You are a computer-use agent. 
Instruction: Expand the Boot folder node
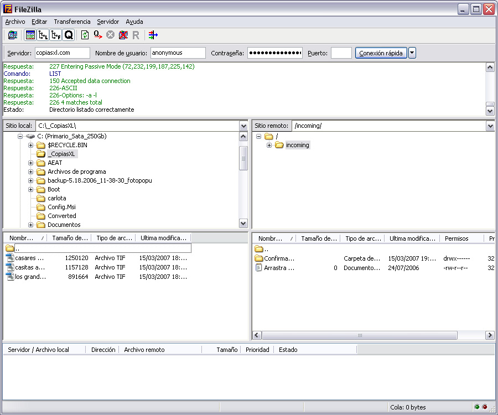(31, 189)
